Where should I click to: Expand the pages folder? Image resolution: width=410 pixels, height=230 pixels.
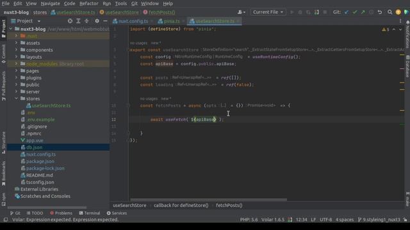pyautogui.click(x=16, y=71)
